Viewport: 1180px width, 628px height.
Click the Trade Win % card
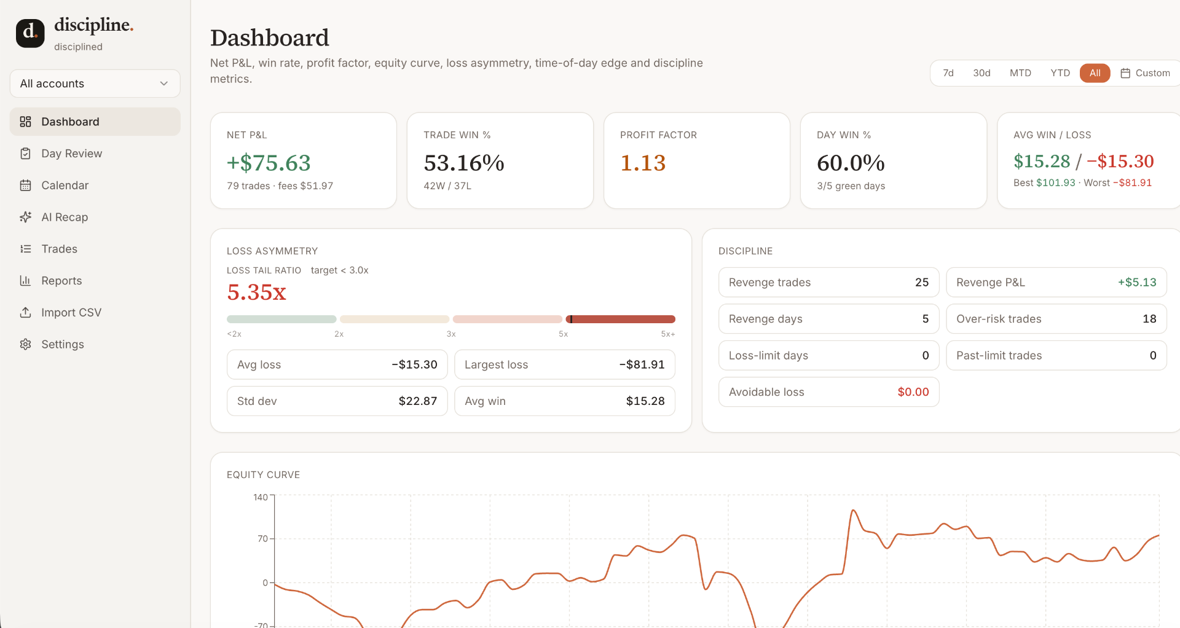coord(500,160)
